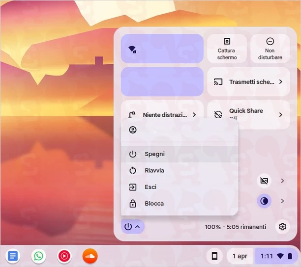Screen dimensions: 301x267
Task: Toggle Quick Share tile
Action: [x=248, y=114]
